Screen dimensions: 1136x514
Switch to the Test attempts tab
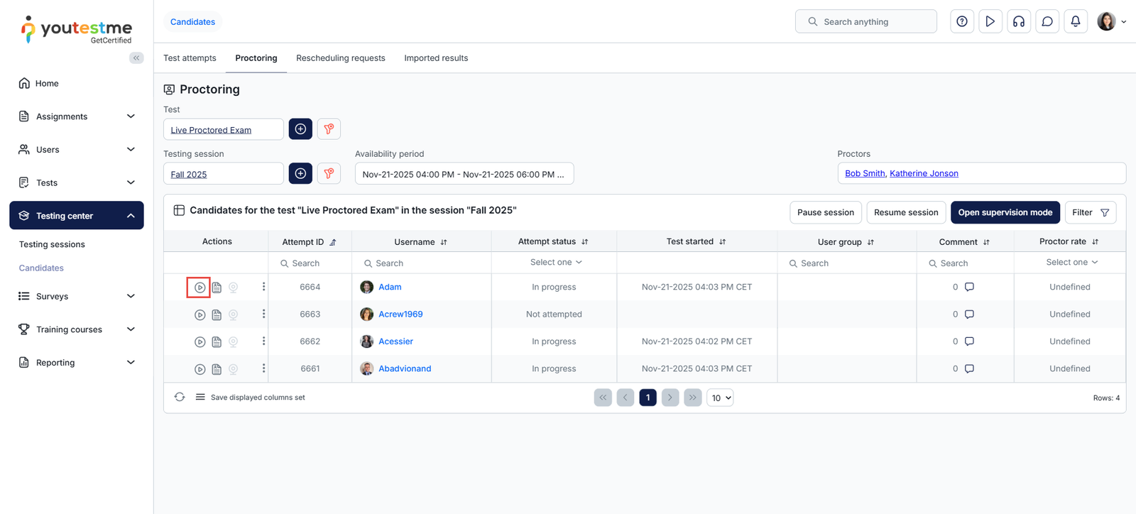click(x=190, y=58)
